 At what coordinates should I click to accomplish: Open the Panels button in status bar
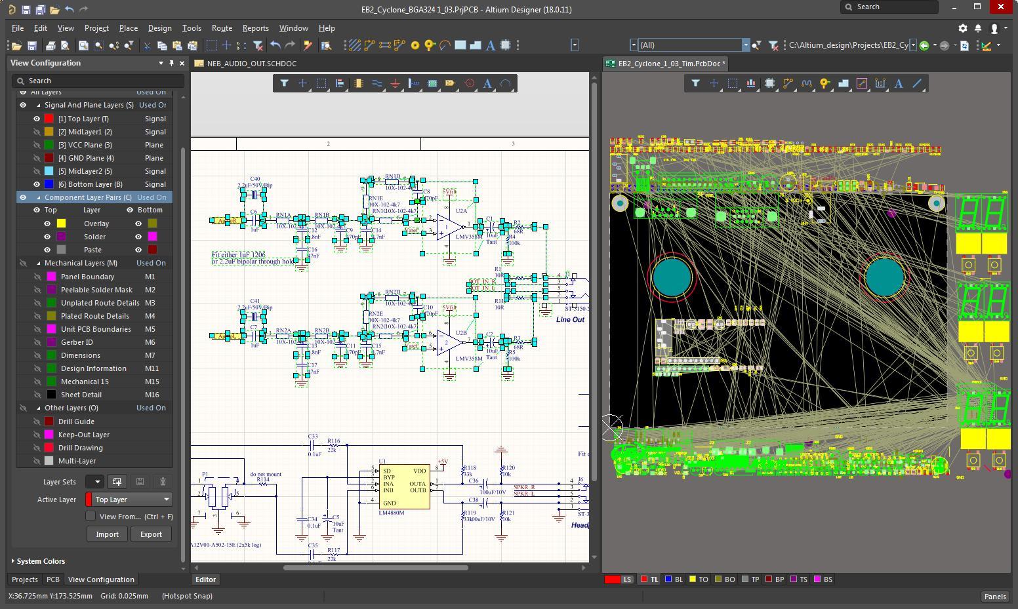pos(994,596)
